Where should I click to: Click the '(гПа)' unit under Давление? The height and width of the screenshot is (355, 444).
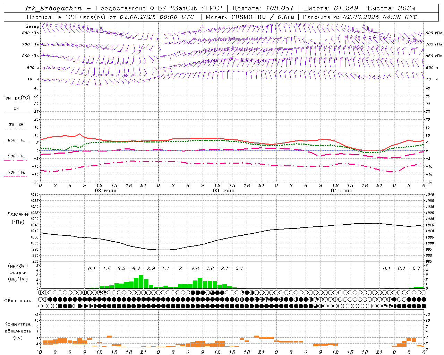click(17, 222)
